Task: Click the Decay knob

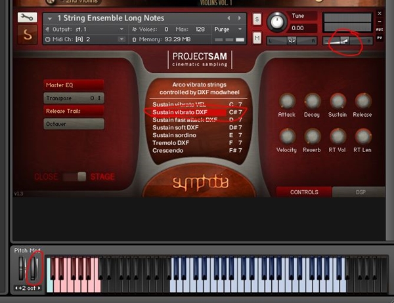Action: (312, 101)
